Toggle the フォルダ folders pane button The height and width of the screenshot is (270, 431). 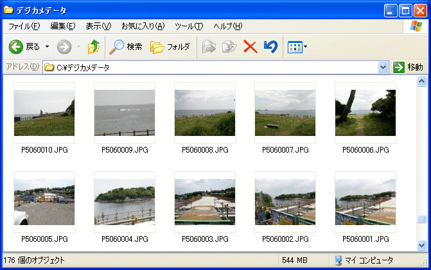[170, 47]
